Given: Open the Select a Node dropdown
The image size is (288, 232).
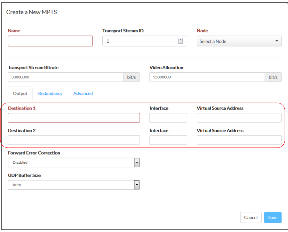Looking at the screenshot, I should (239, 41).
